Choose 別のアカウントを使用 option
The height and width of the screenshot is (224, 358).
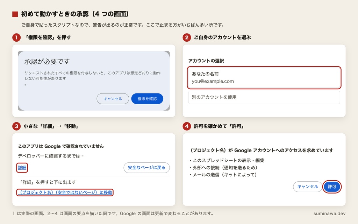[264, 97]
